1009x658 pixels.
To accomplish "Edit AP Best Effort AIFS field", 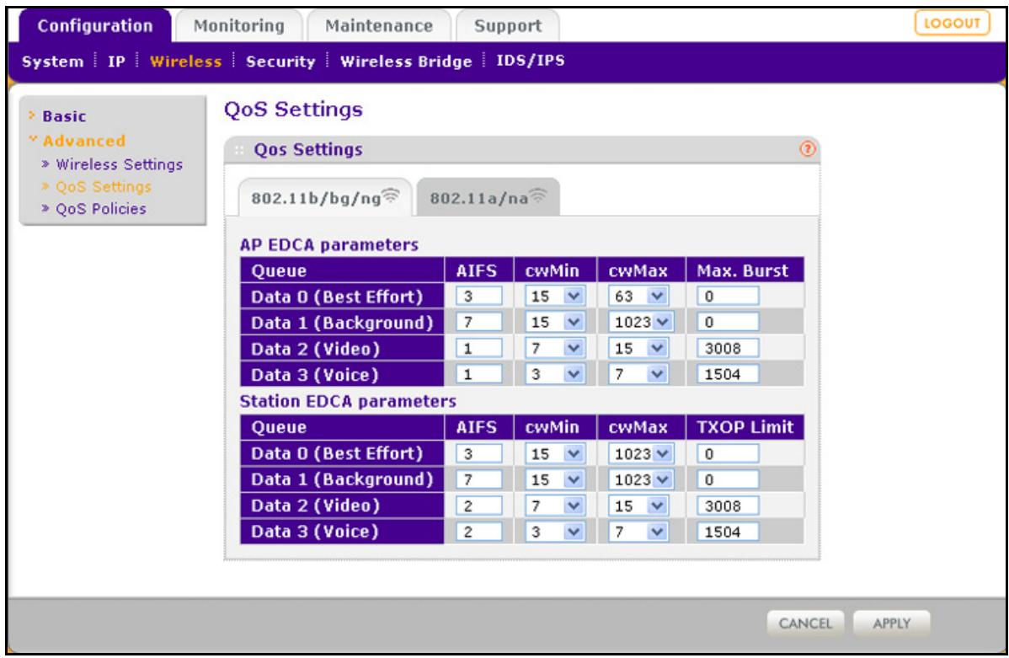I will click(478, 297).
